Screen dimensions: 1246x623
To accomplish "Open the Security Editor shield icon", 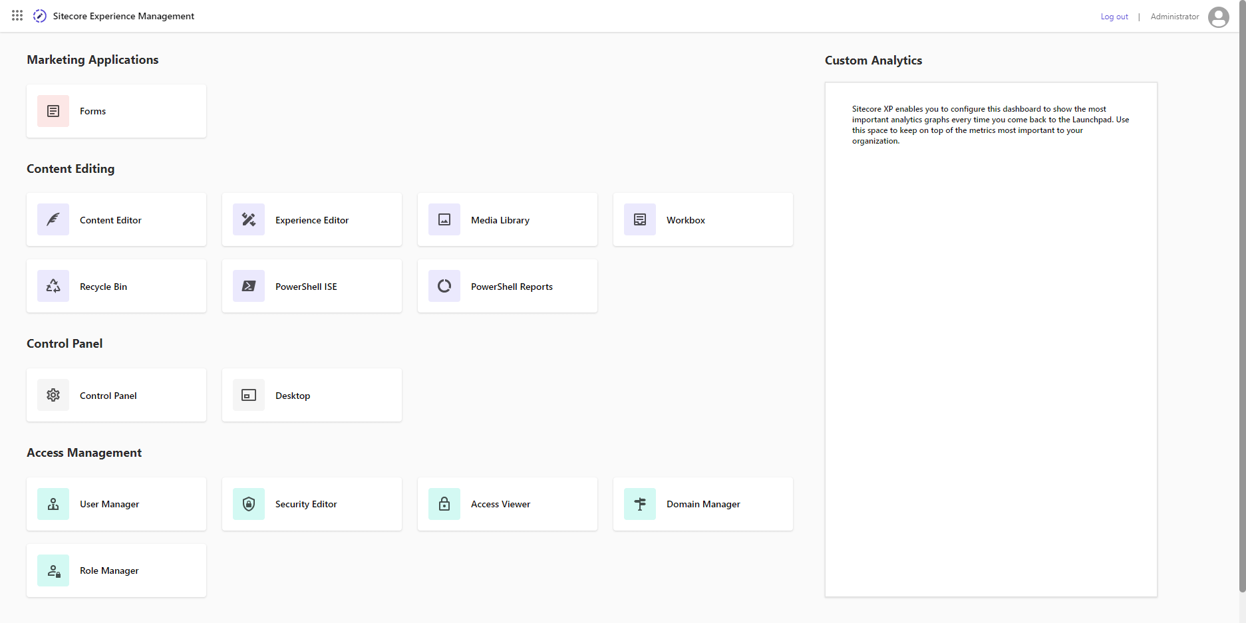I will tap(249, 504).
